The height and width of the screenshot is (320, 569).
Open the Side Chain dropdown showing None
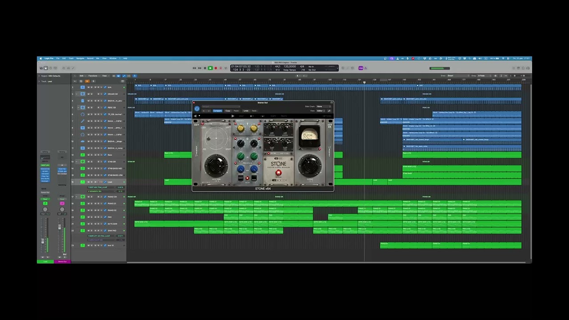coord(324,106)
